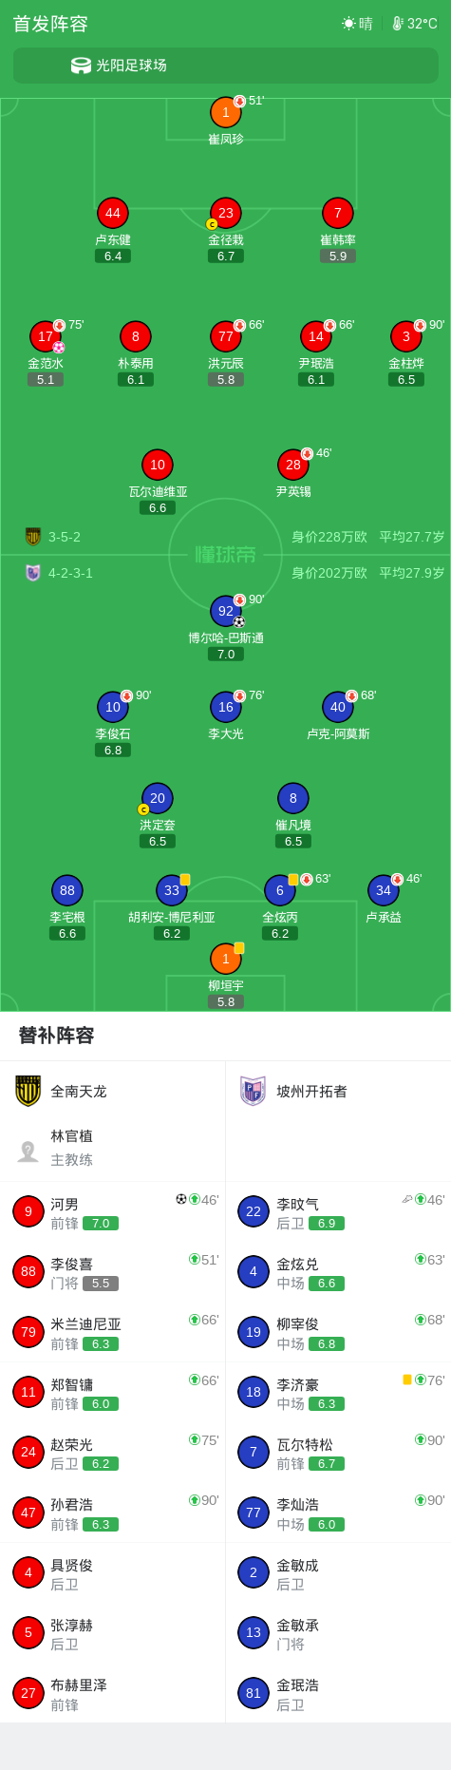Open substitute 瓦尔特松 number 7 row
This screenshot has width=451, height=1770.
click(x=339, y=1453)
